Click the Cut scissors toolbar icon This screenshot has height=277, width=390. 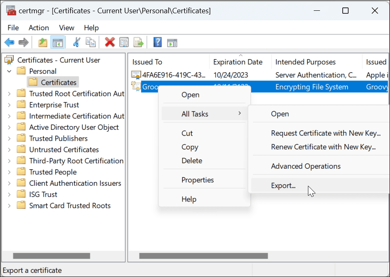(76, 42)
